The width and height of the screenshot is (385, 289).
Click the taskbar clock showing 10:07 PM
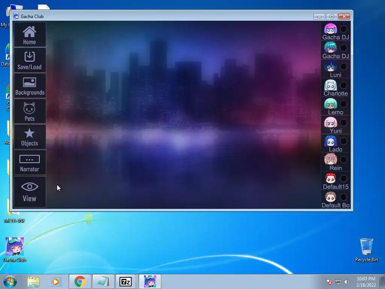coord(366,282)
